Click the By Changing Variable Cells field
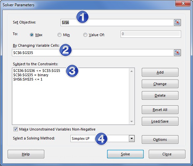 tap(93, 53)
